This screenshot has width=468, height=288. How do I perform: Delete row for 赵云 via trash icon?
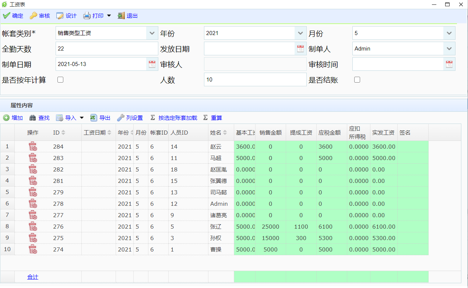(33, 146)
